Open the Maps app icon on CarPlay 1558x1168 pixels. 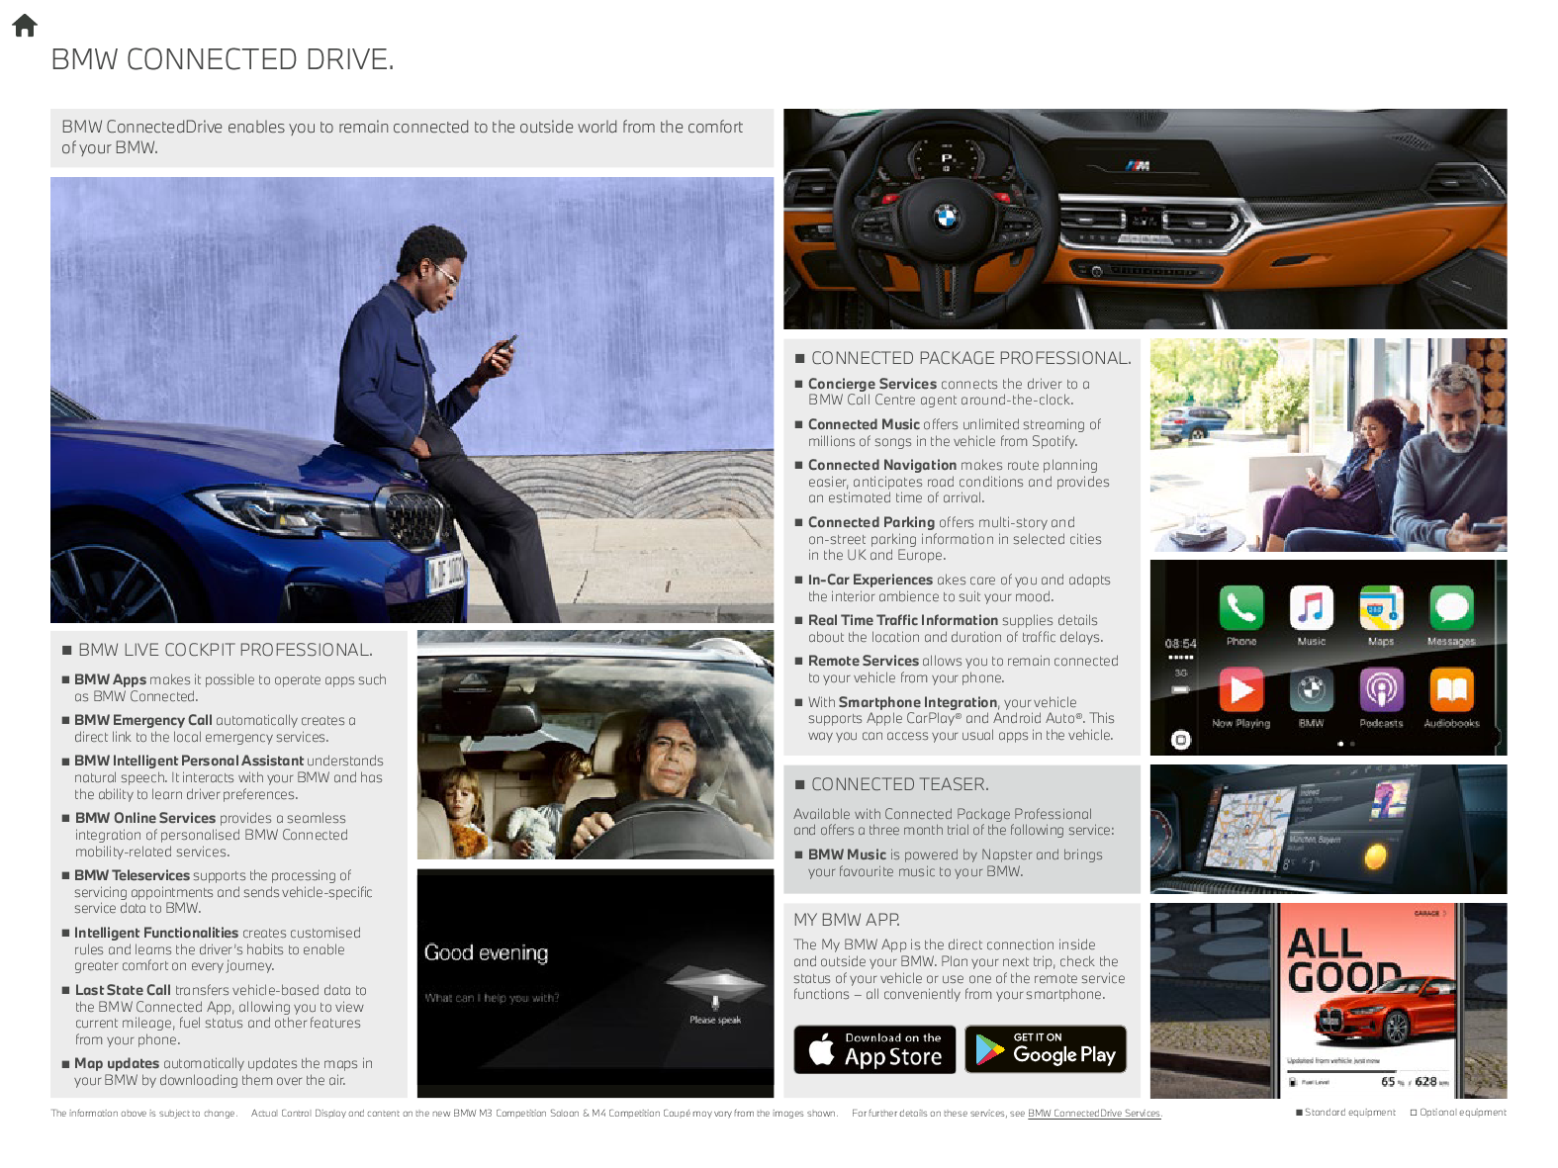tap(1381, 607)
